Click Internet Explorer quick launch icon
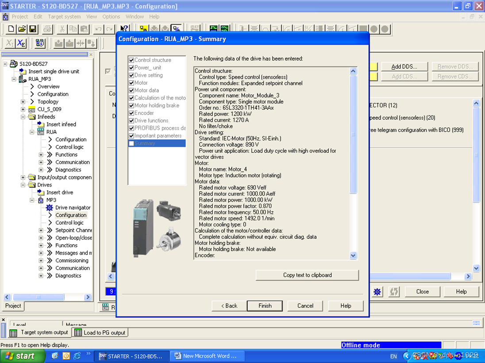Screen dimensions: 485x363 77,356
